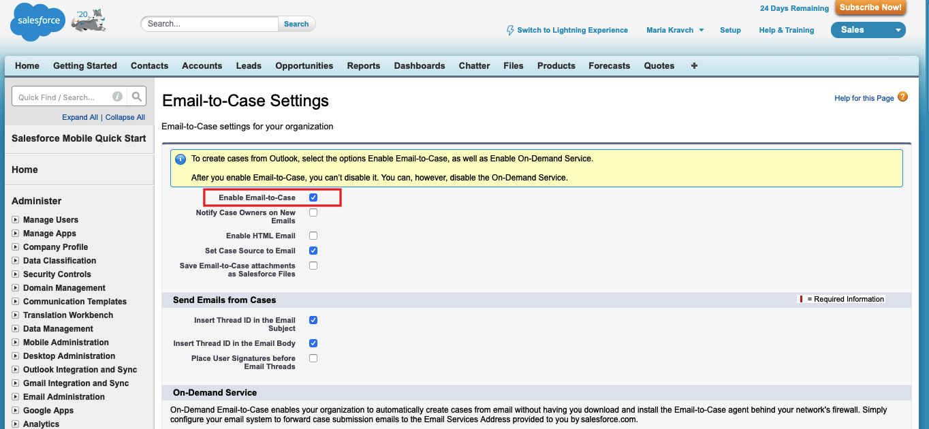
Task: Select the Forecasts tab
Action: tap(609, 66)
